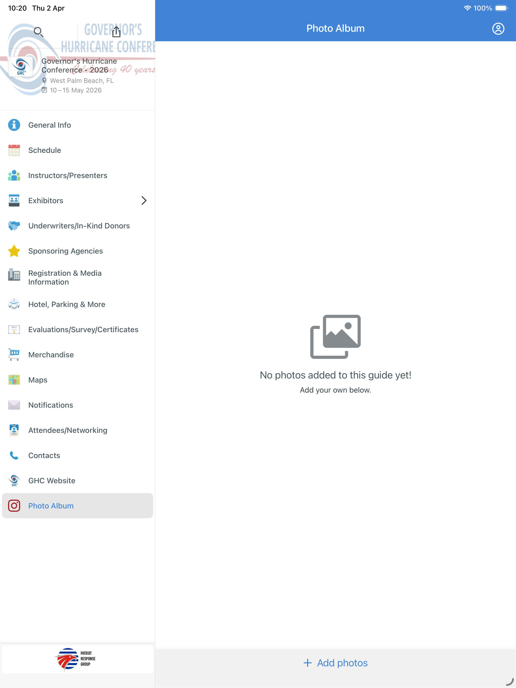Screen dimensions: 516x688
Task: Click the Schedule calendar icon
Action: [14, 150]
